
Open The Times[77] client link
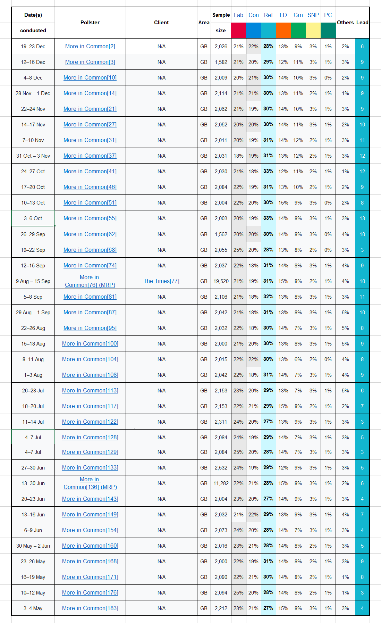(161, 281)
